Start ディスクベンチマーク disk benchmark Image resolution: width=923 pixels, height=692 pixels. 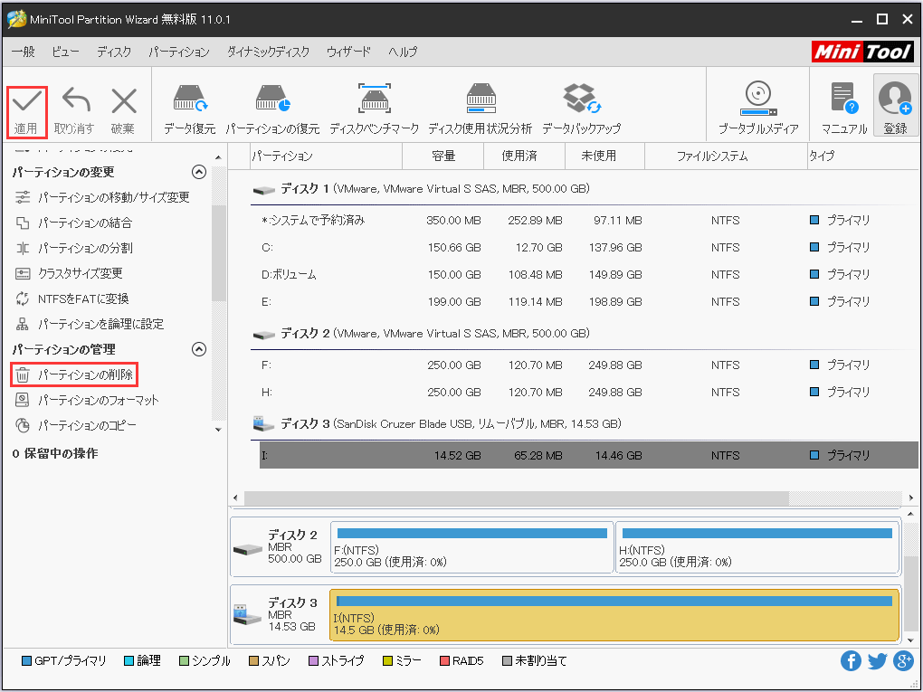pos(374,110)
